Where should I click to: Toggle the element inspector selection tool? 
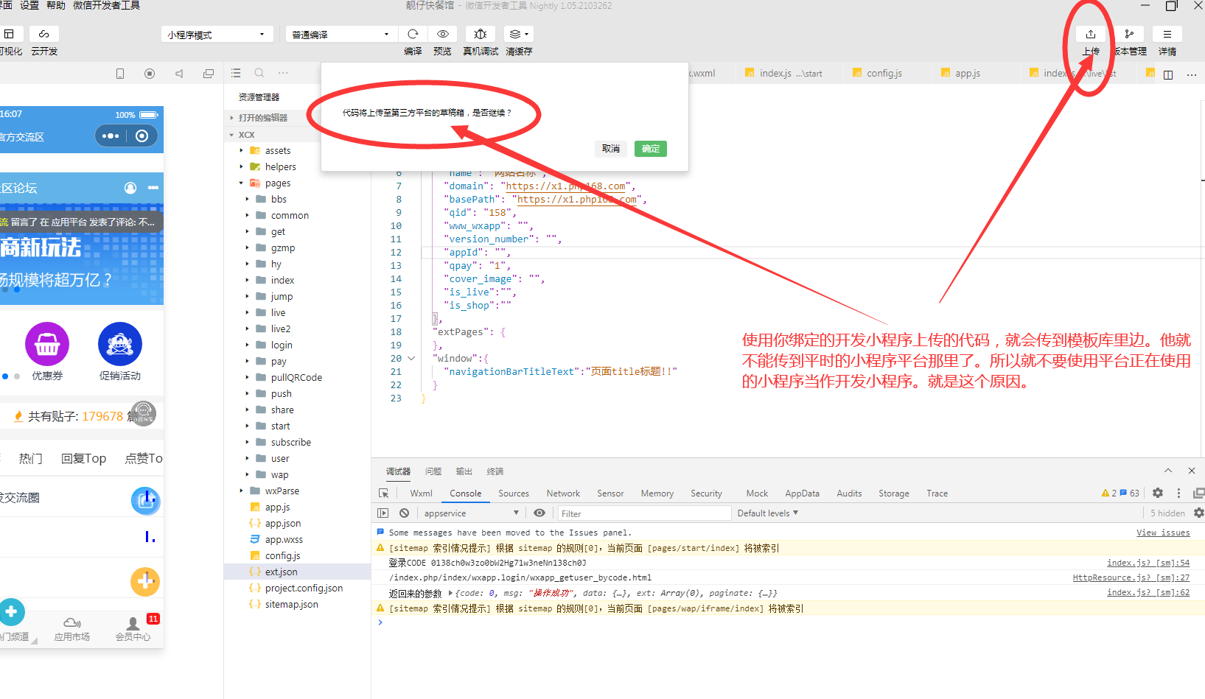(x=383, y=493)
